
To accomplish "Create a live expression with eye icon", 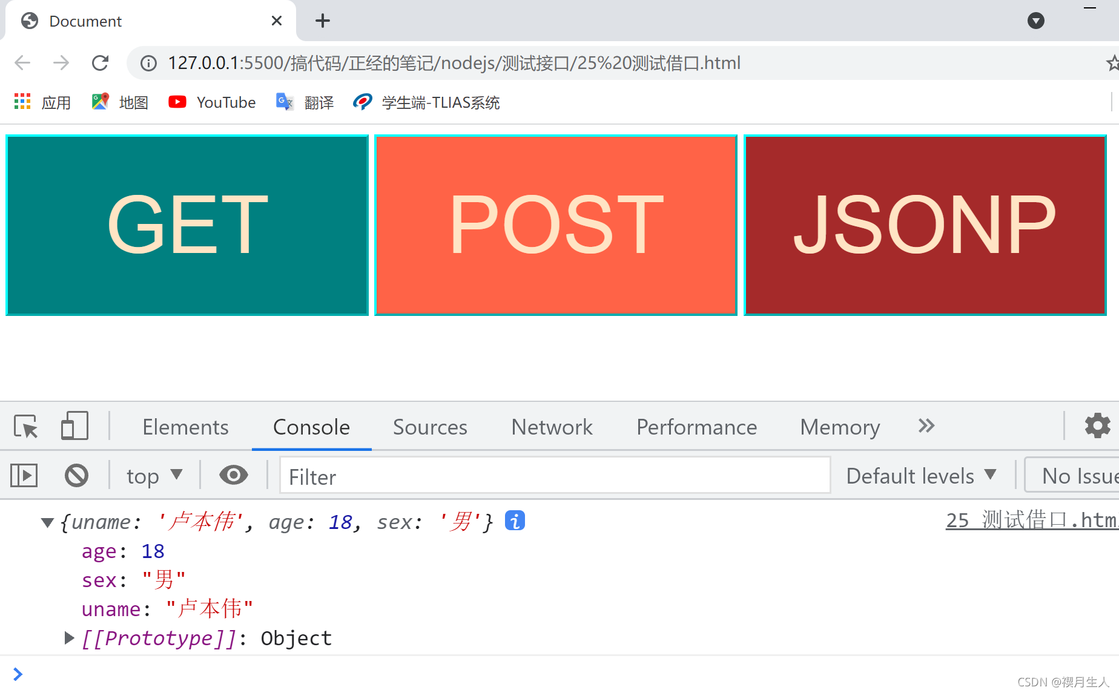I will (x=234, y=475).
